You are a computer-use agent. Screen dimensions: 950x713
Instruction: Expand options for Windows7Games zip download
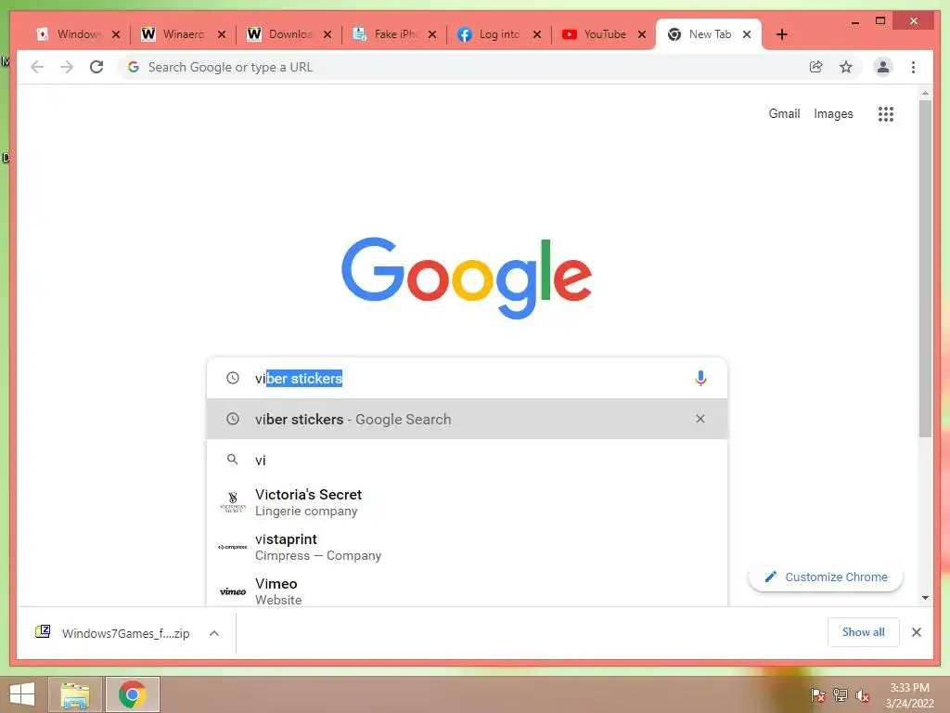click(214, 633)
